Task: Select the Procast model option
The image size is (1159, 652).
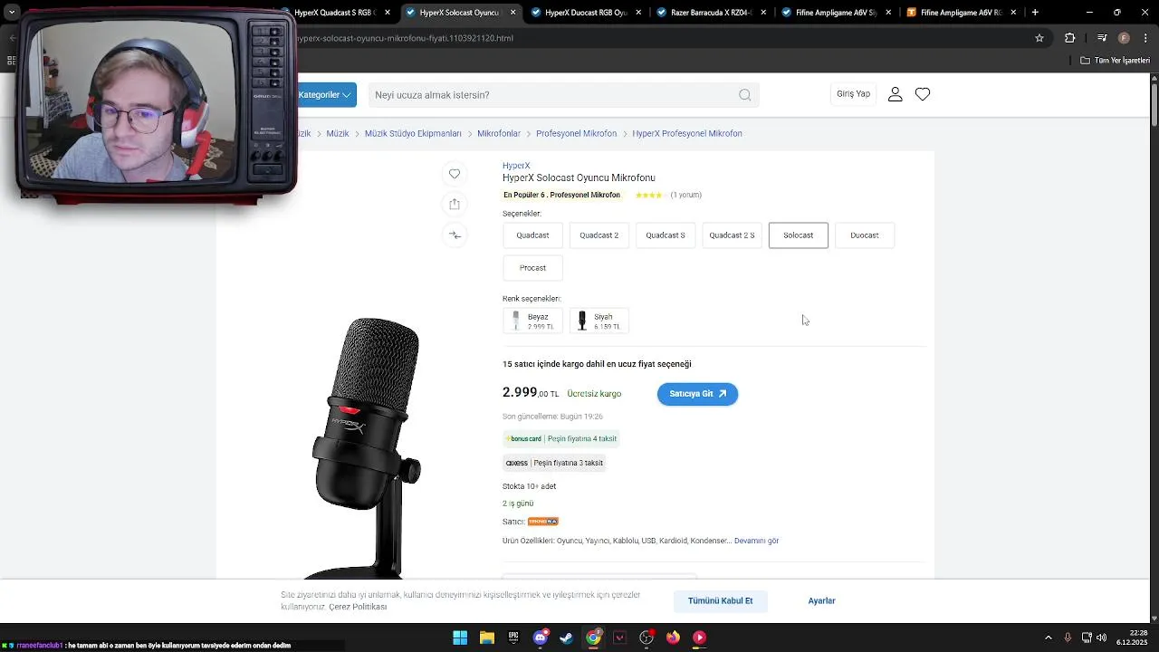Action: (532, 268)
